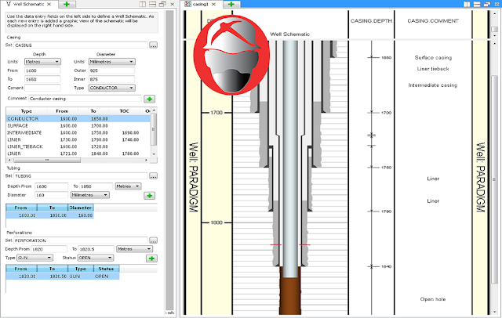The height and width of the screenshot is (318, 502).
Task: Click casing table Type column header
Action: [x=27, y=111]
